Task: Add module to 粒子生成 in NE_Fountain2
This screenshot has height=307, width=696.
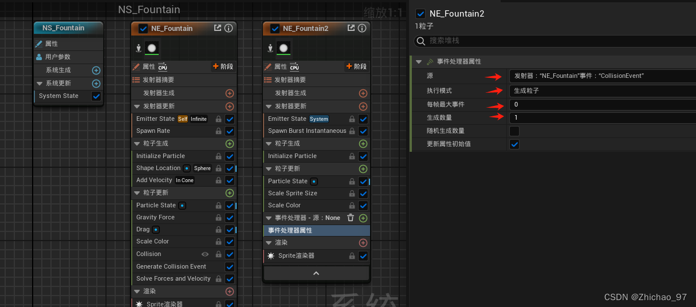Action: pos(363,144)
